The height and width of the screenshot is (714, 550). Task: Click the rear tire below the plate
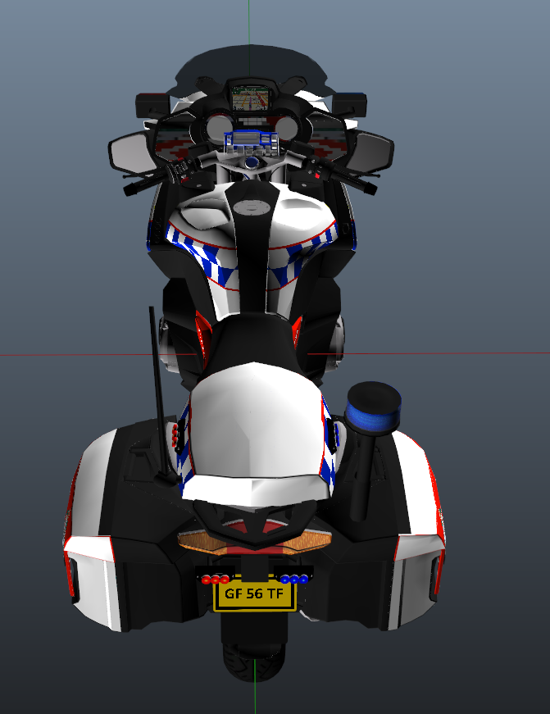(254, 656)
